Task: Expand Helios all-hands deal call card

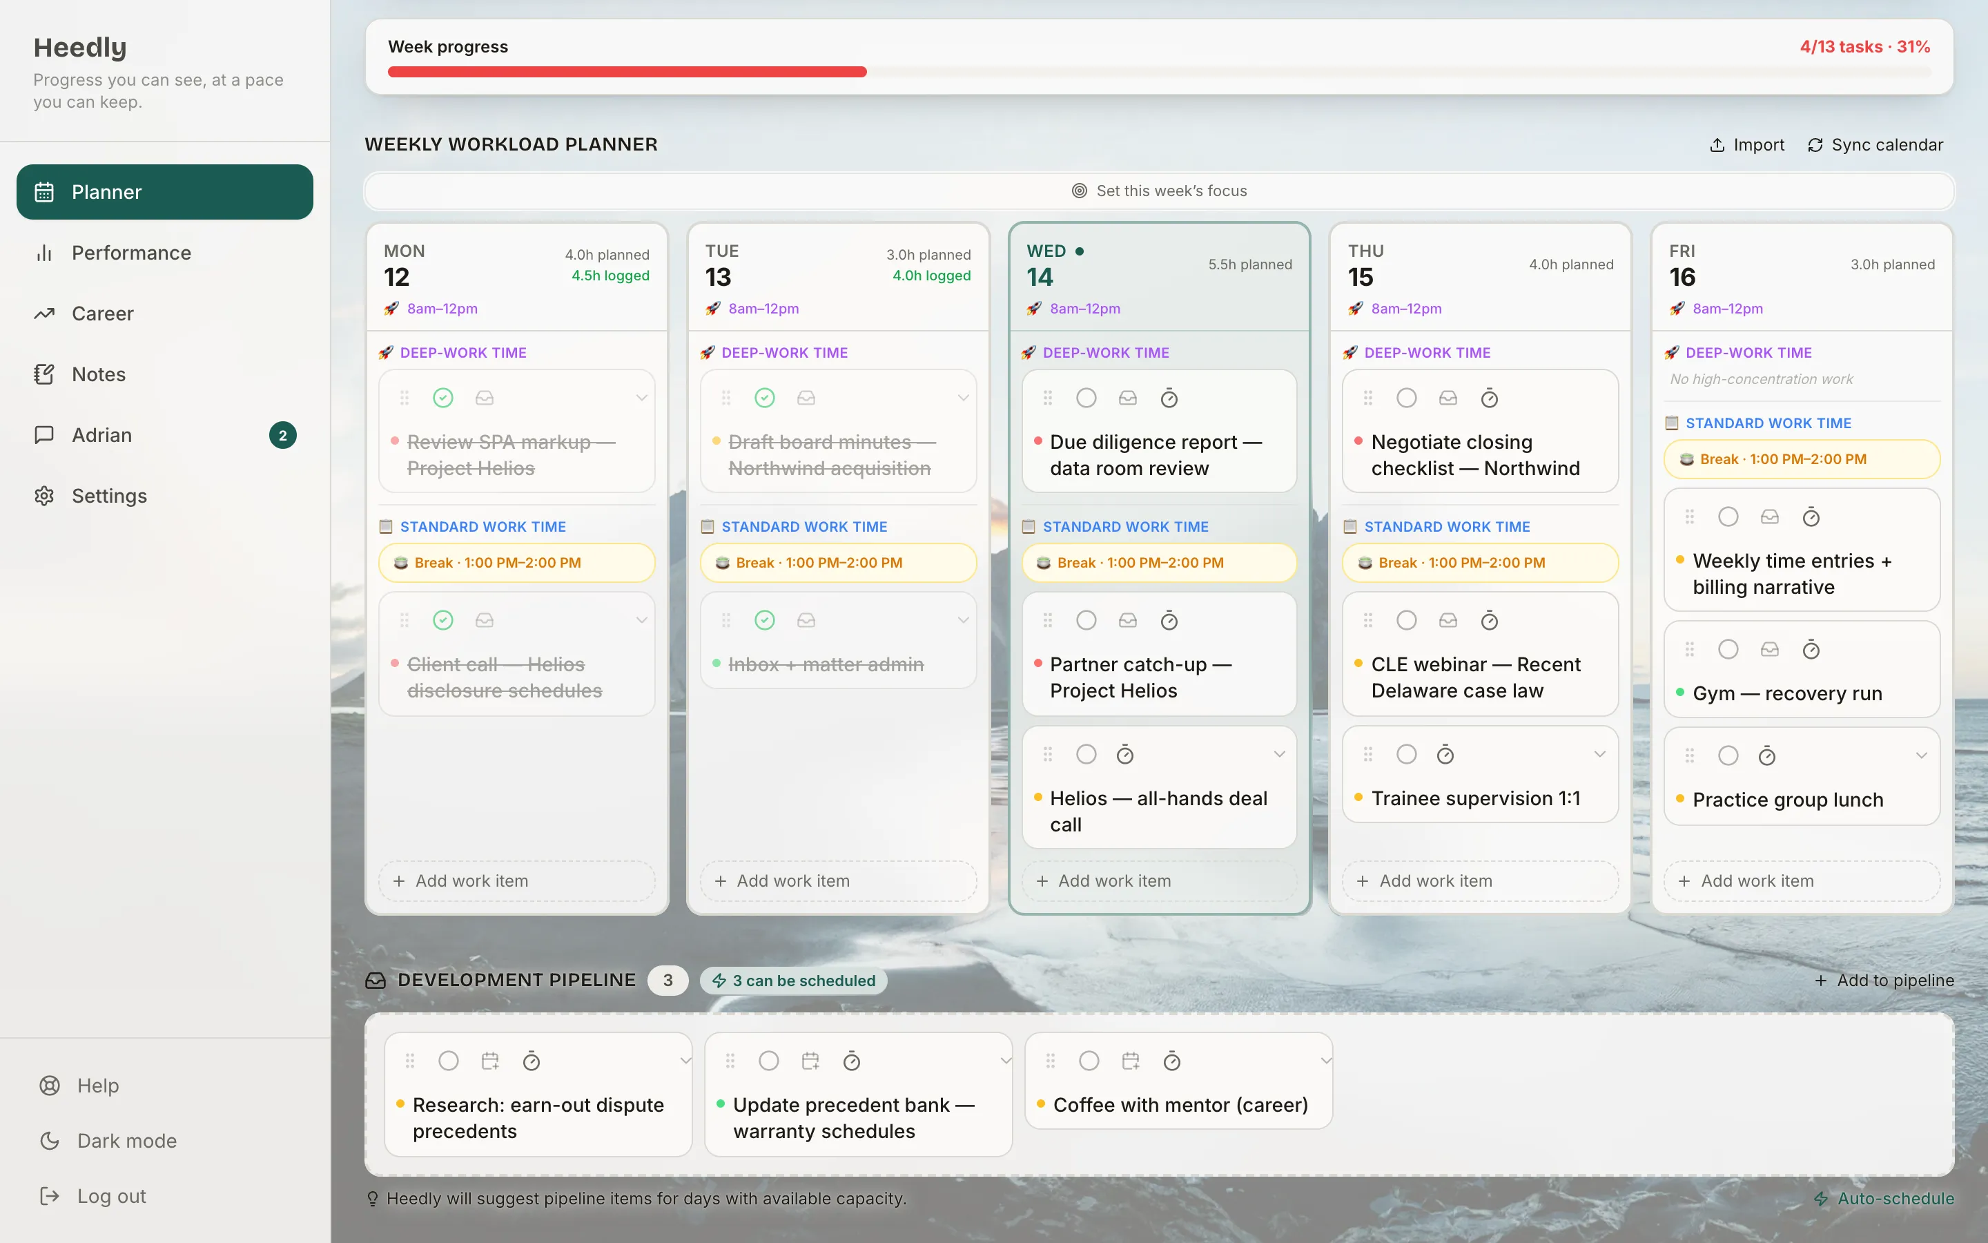Action: pyautogui.click(x=1279, y=755)
